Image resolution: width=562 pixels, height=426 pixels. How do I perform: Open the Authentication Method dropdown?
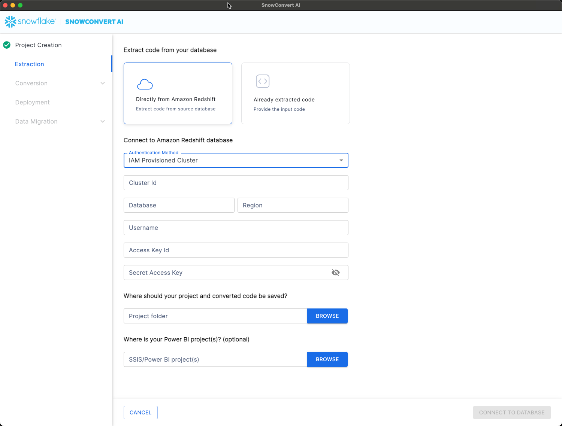tap(236, 160)
